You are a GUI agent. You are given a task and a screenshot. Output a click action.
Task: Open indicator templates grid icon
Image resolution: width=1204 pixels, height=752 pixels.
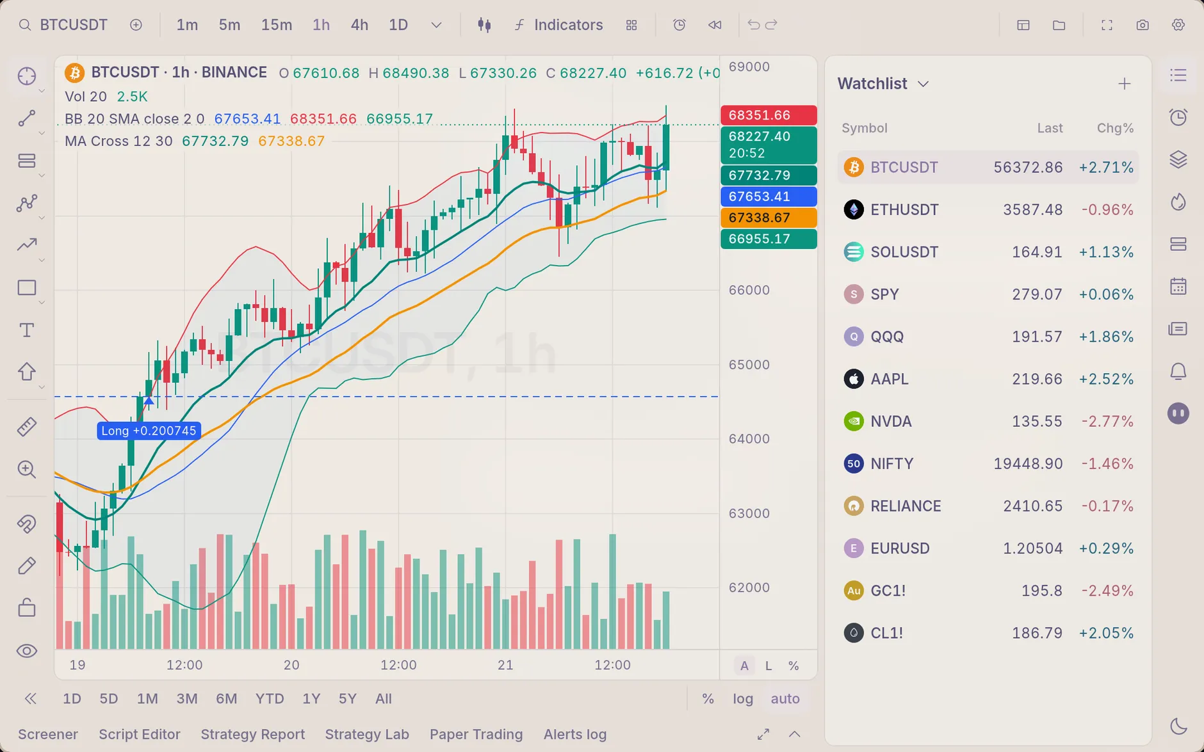[x=631, y=25]
